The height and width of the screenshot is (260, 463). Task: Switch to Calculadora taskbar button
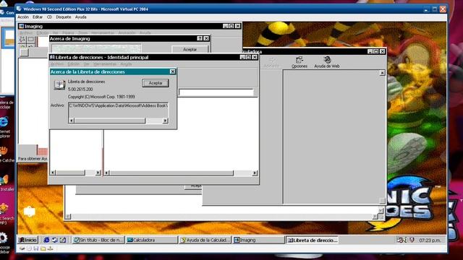151,240
